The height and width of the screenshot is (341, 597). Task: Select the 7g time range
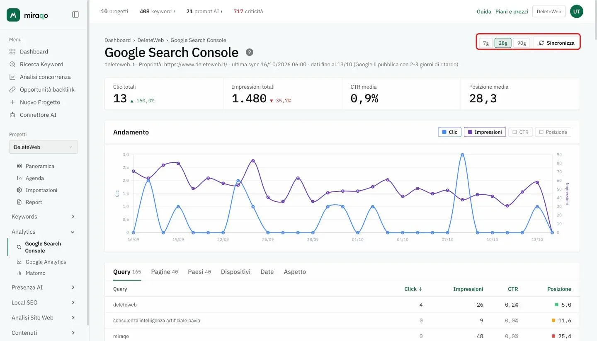pos(486,43)
